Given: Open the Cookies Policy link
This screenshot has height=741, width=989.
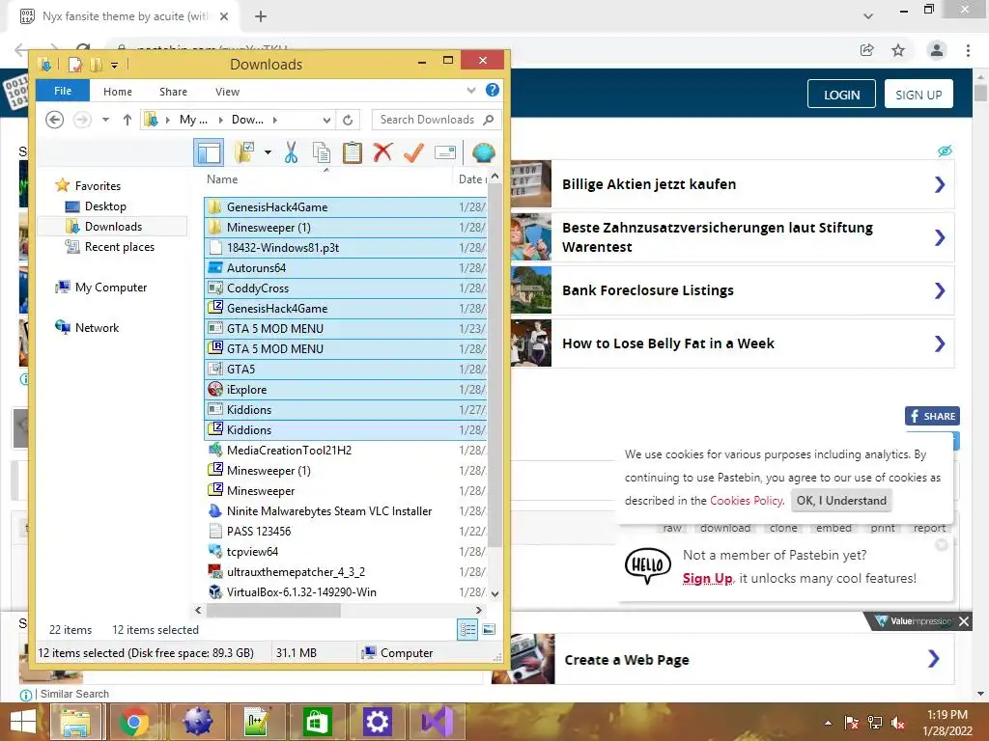Looking at the screenshot, I should click(747, 501).
